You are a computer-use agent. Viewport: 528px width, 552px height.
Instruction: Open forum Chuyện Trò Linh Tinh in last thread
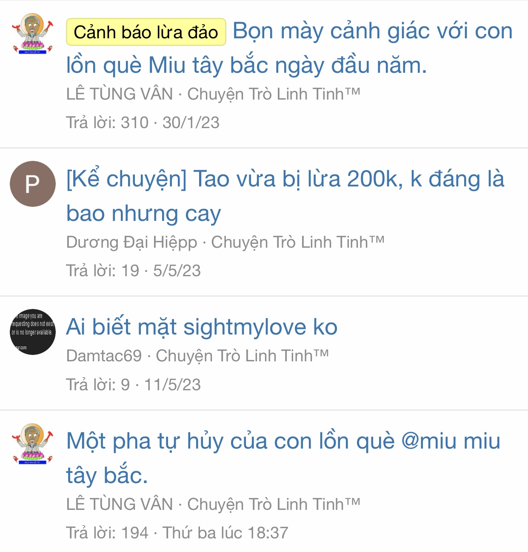coord(274,504)
